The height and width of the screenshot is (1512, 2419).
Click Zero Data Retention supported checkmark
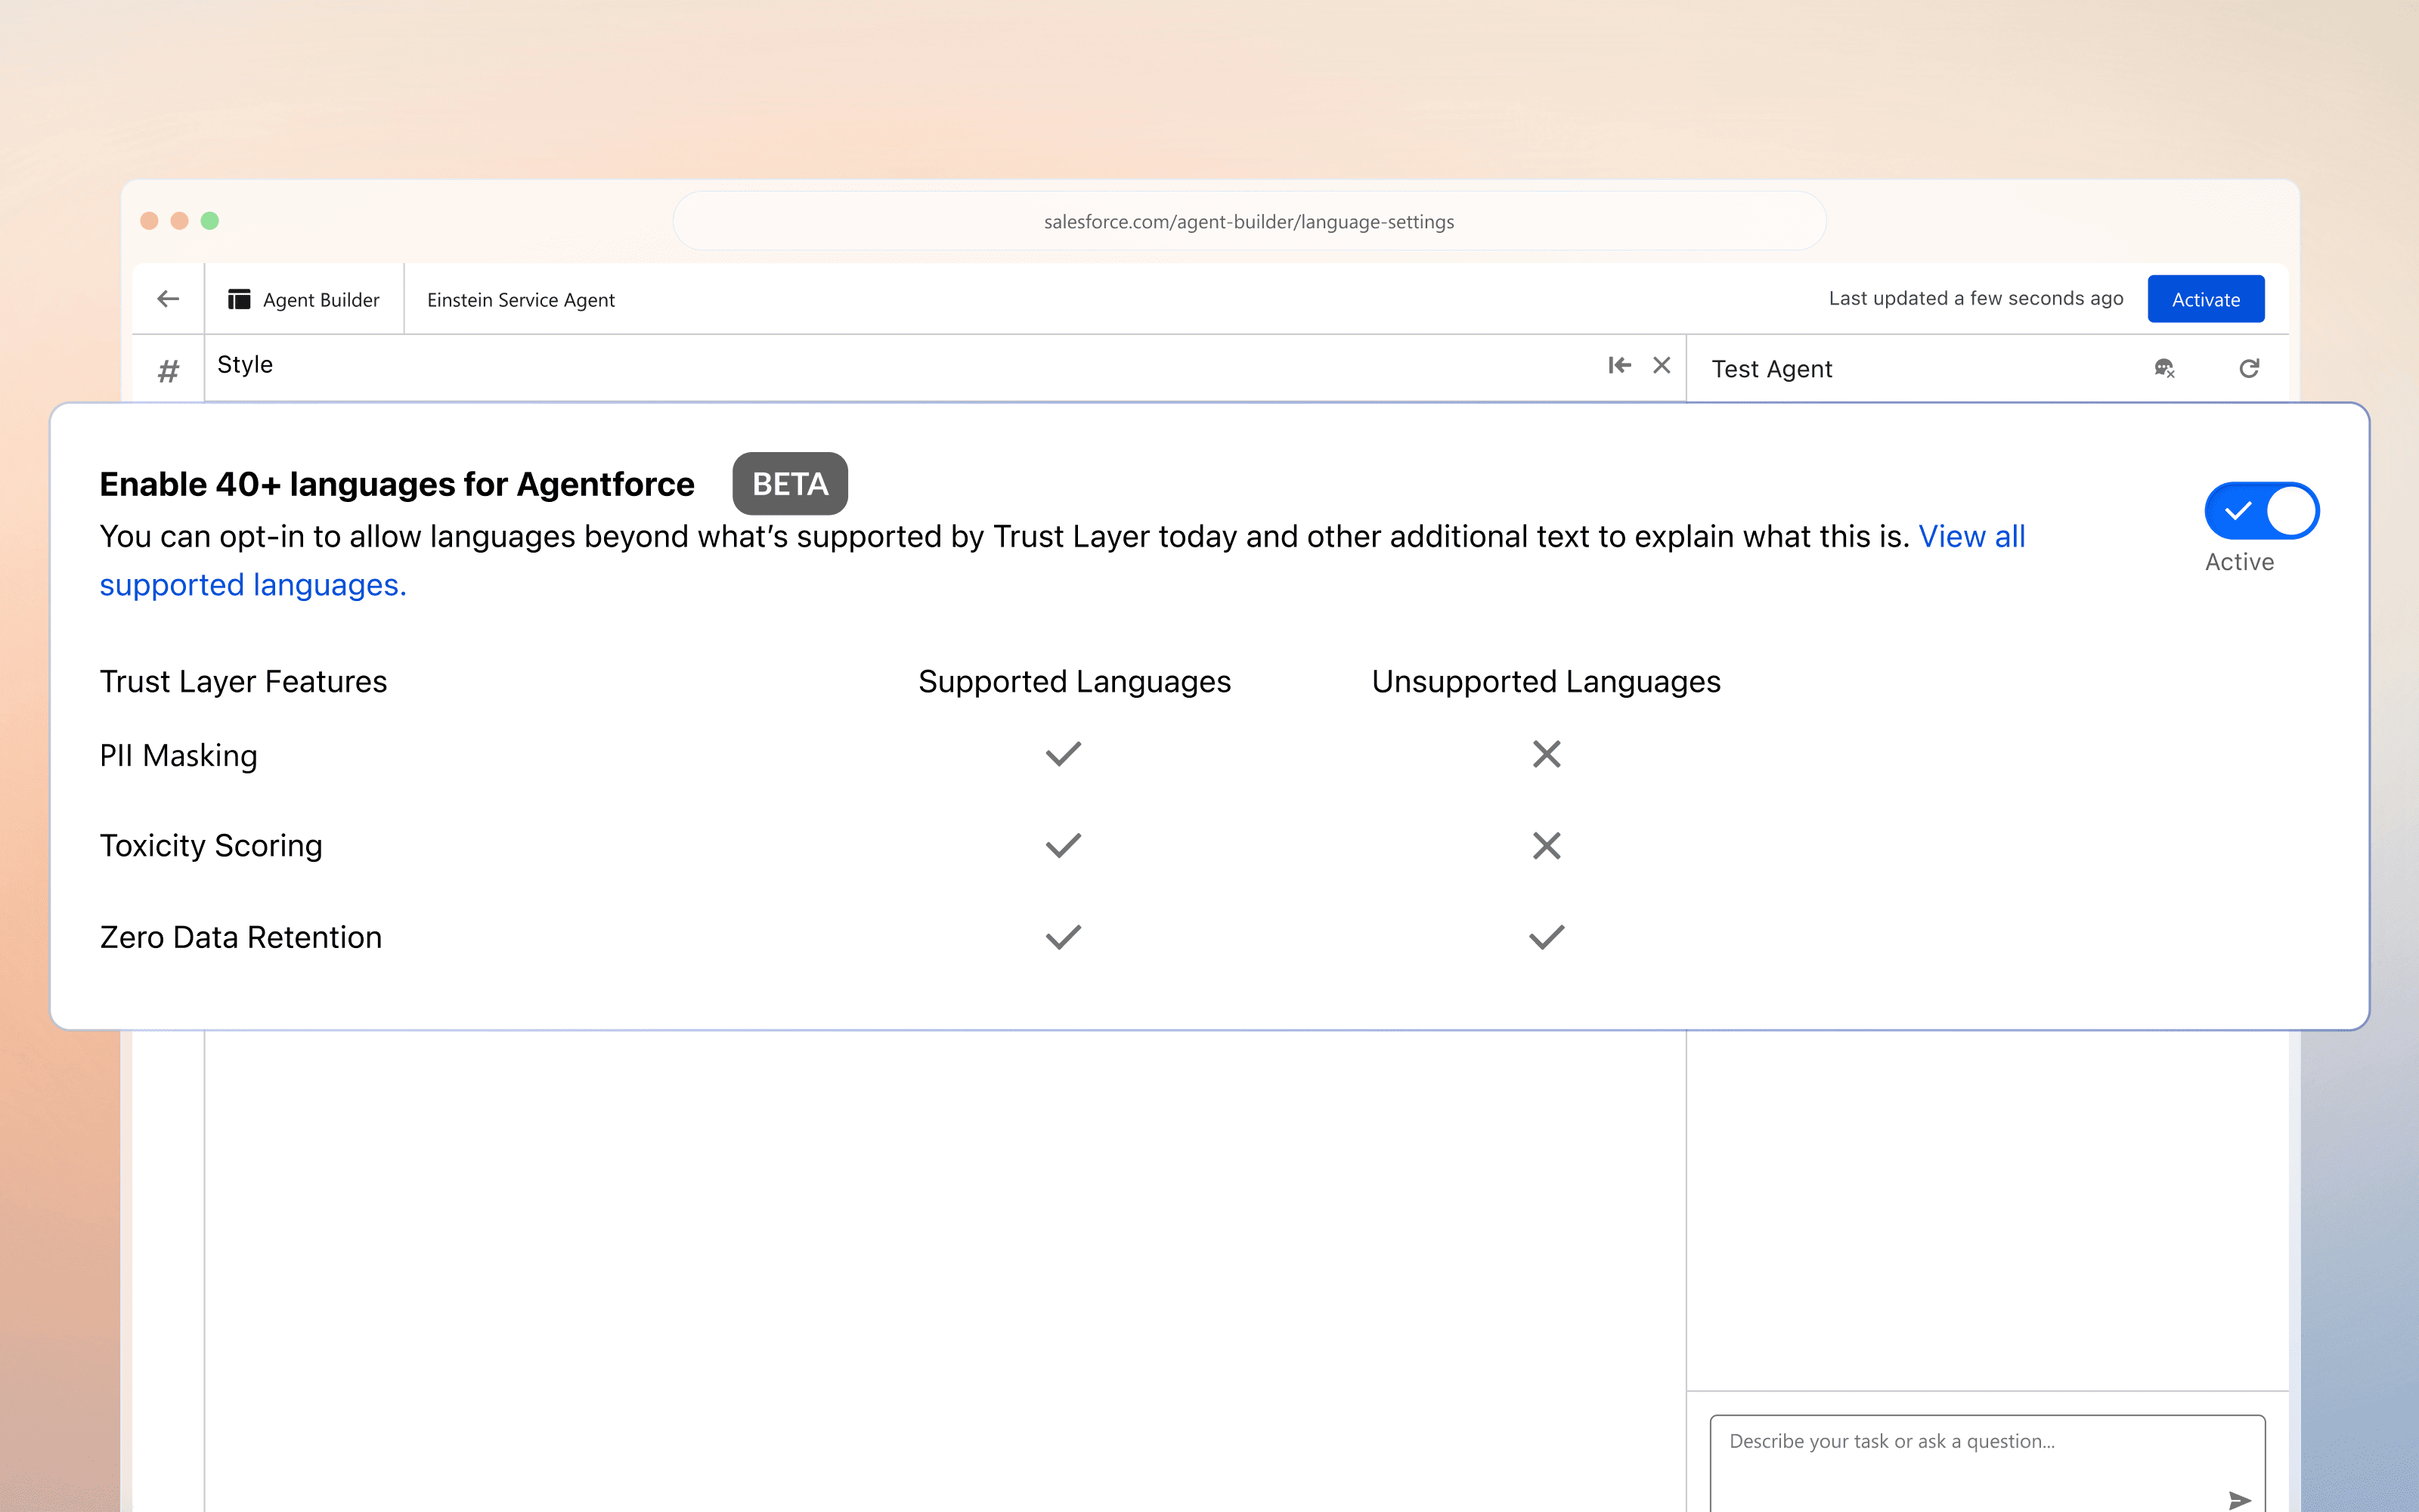[1064, 937]
